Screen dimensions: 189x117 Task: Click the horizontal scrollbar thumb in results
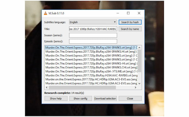(x=82, y=87)
